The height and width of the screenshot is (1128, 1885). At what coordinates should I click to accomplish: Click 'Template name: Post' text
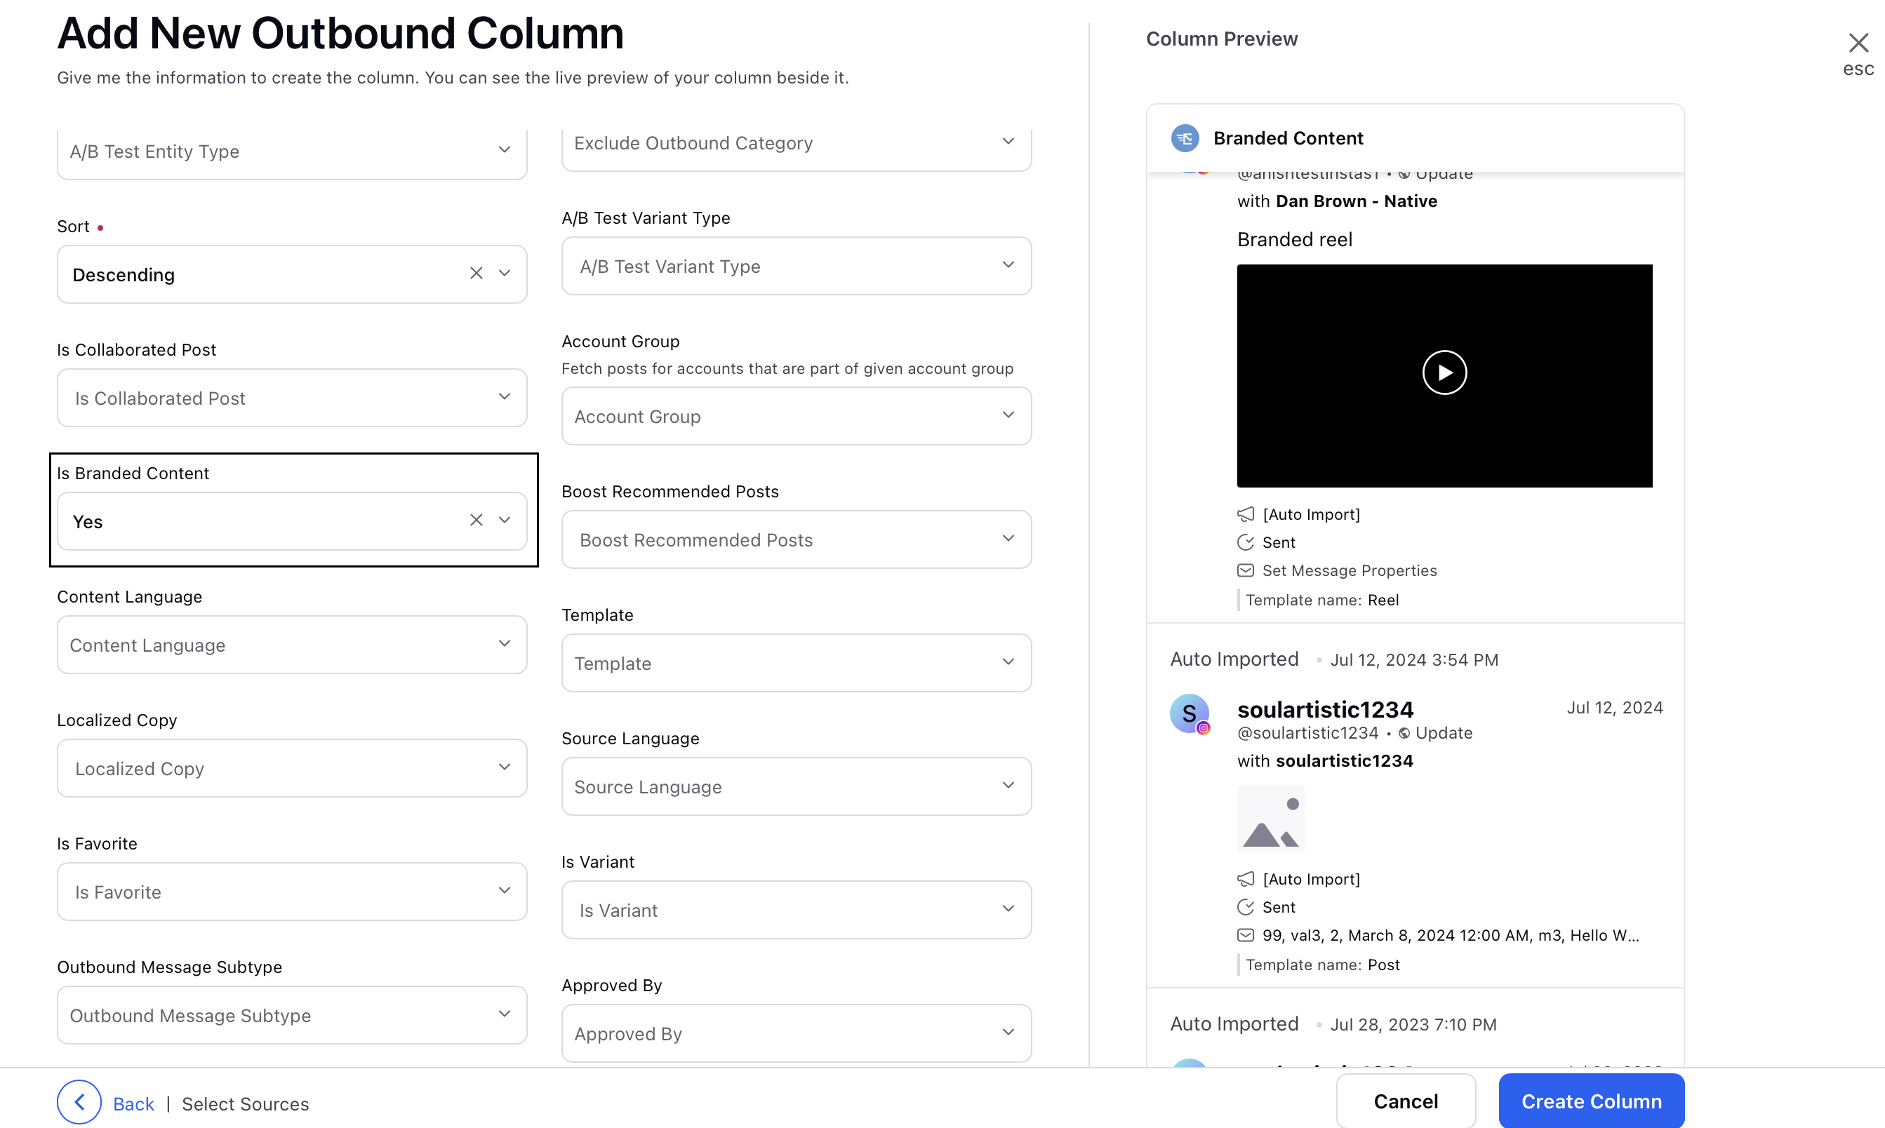(x=1322, y=965)
